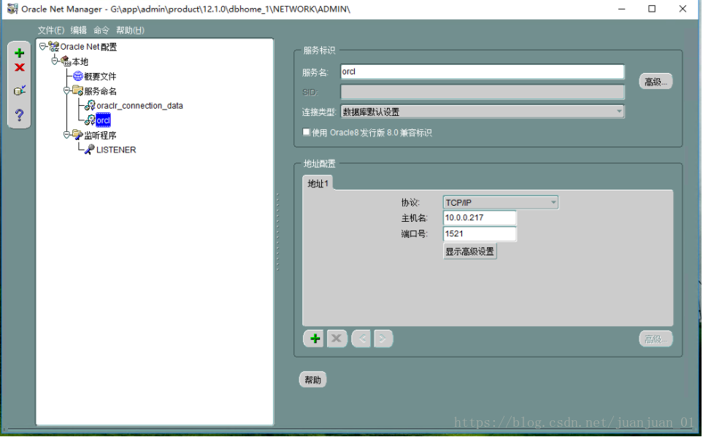Screen dimensions: 703x437
Task: Collapse the 服务命名 tree node
Action: (67, 90)
